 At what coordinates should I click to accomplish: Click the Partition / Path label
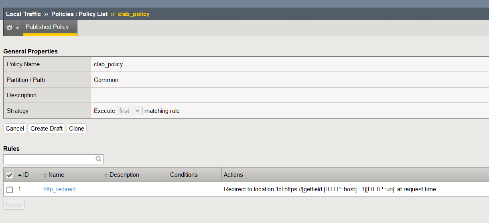click(26, 80)
